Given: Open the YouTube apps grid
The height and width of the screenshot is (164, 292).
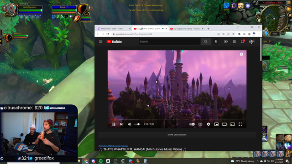Looking at the screenshot, I should click(x=234, y=41).
